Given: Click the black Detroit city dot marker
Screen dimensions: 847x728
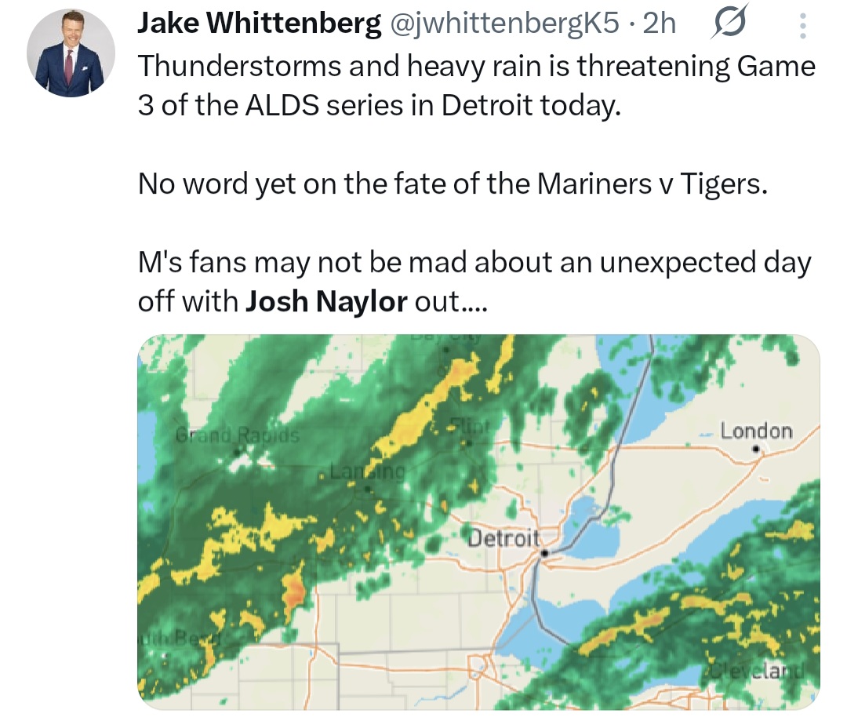Looking at the screenshot, I should click(x=544, y=552).
